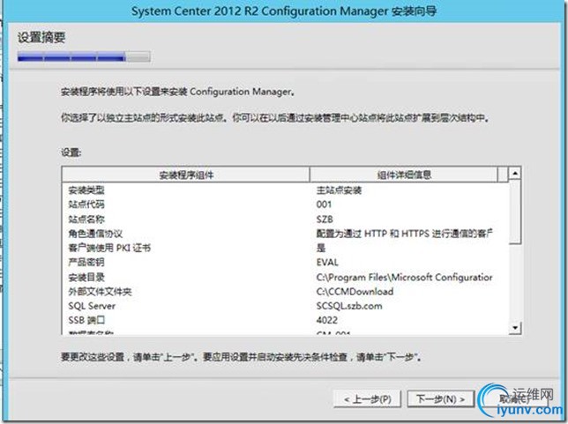Image resolution: width=568 pixels, height=424 pixels.
Task: Click the HTTP 和 HTTPS protocol value
Action: click(x=404, y=234)
